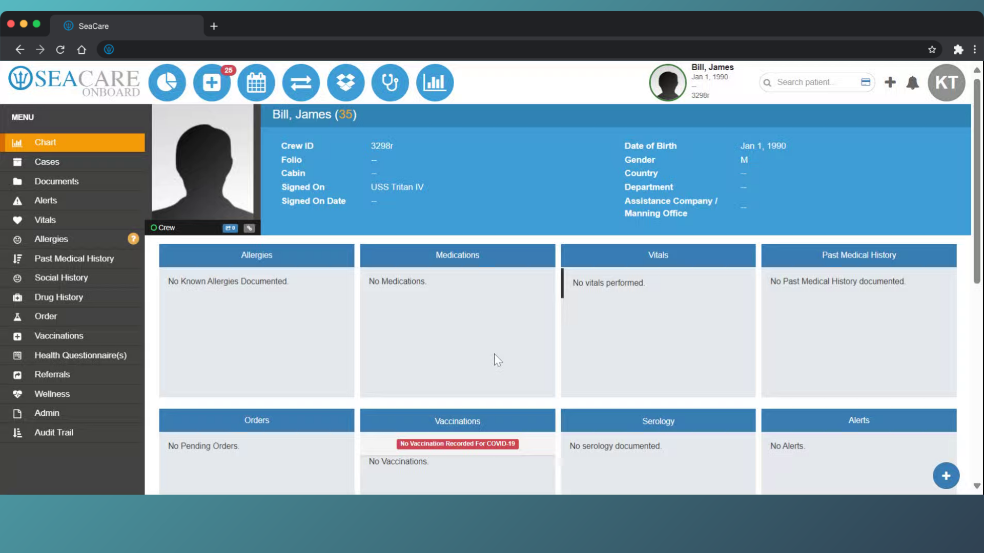
Task: Click the Orders card header
Action: pos(256,420)
